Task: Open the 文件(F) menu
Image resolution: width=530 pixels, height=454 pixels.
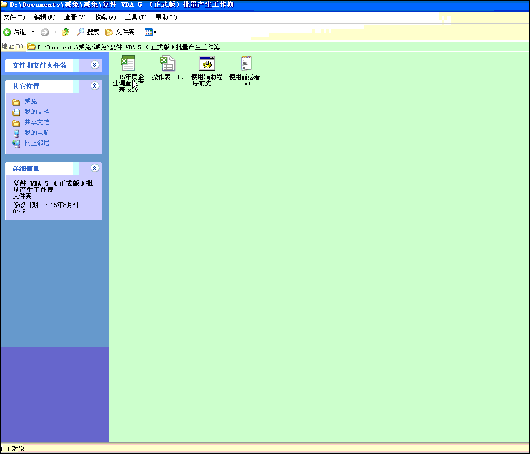Action: 14,17
